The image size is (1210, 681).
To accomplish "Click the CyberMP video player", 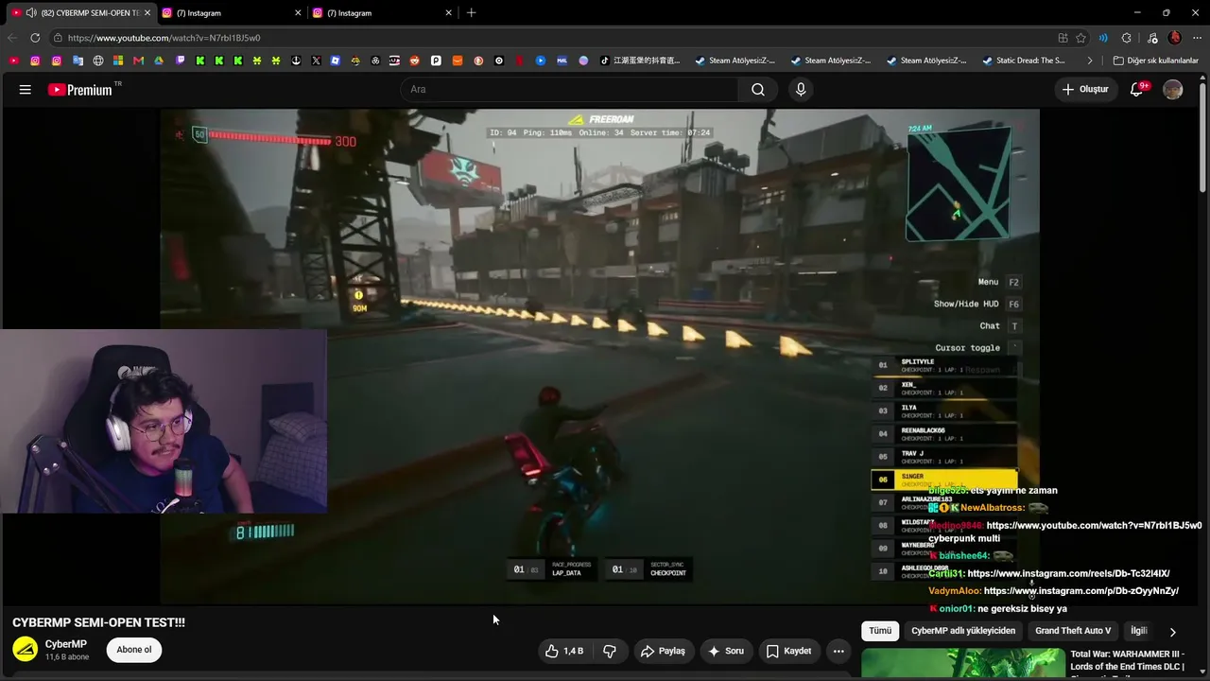I will pos(599,357).
